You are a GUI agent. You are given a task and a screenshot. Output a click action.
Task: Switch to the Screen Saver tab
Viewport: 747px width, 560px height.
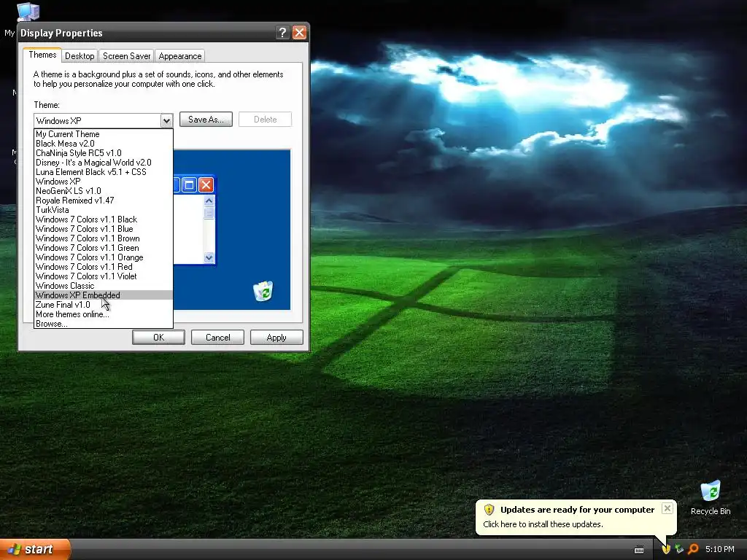click(x=126, y=55)
